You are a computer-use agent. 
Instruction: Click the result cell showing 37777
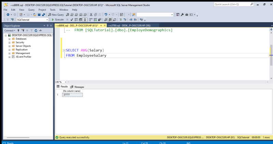72,95
